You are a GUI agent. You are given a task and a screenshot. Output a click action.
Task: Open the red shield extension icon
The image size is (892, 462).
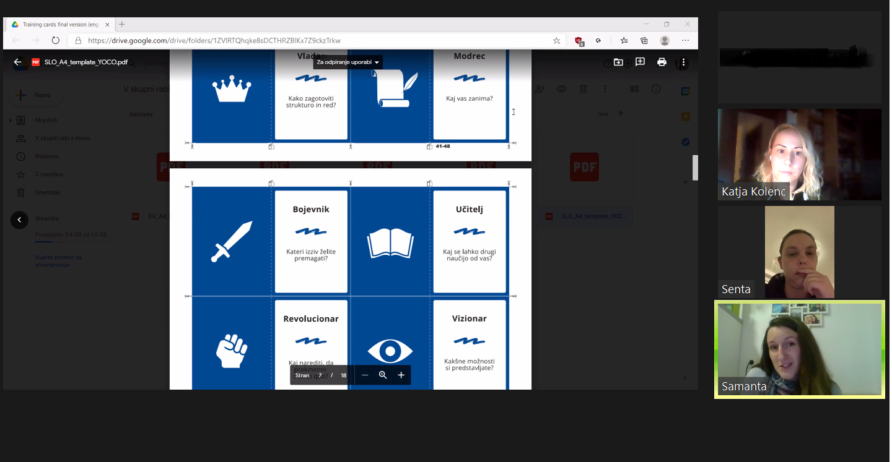pos(579,41)
